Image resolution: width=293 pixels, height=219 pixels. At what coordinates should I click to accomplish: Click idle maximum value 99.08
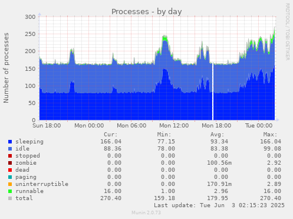tap(272, 149)
